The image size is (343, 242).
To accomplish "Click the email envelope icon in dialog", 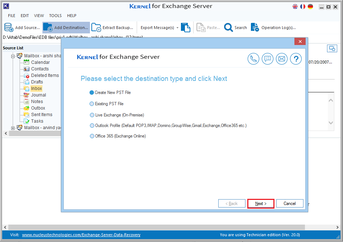I will (282, 59).
